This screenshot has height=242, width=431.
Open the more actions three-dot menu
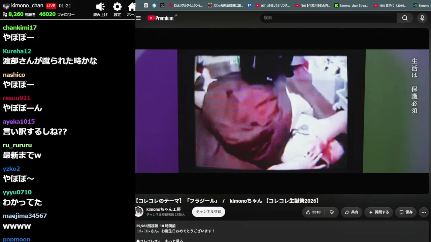tap(424, 212)
